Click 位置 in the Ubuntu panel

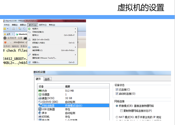coord(20,38)
